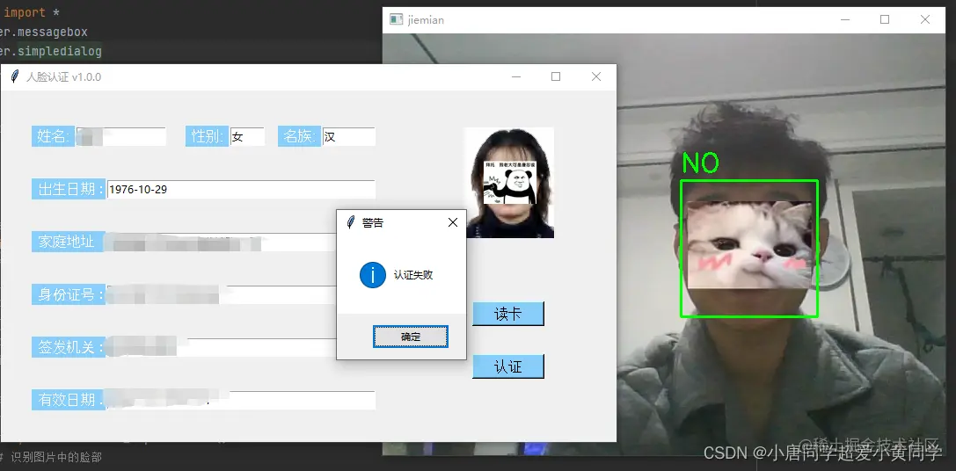956x471 pixels.
Task: Click the 出生日期 label
Action: [x=69, y=189]
